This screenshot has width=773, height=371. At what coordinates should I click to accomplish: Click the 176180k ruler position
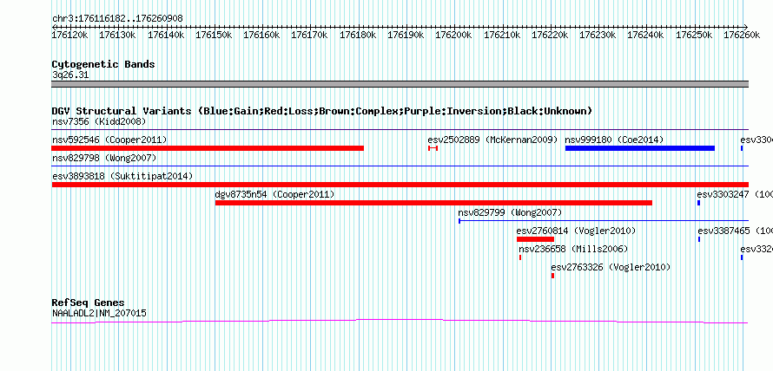pyautogui.click(x=358, y=35)
